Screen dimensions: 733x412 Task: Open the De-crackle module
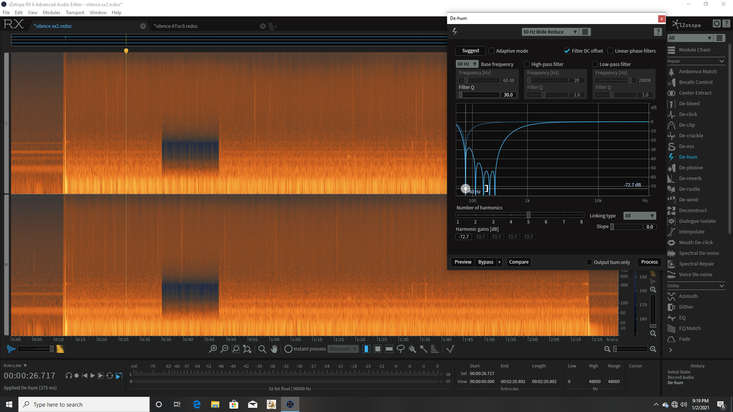(x=686, y=136)
